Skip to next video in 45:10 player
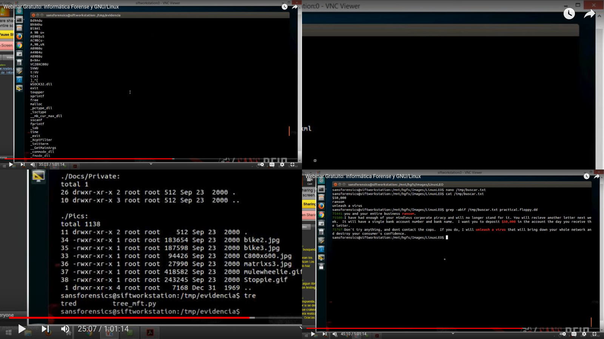Image resolution: width=604 pixels, height=339 pixels. (325, 334)
